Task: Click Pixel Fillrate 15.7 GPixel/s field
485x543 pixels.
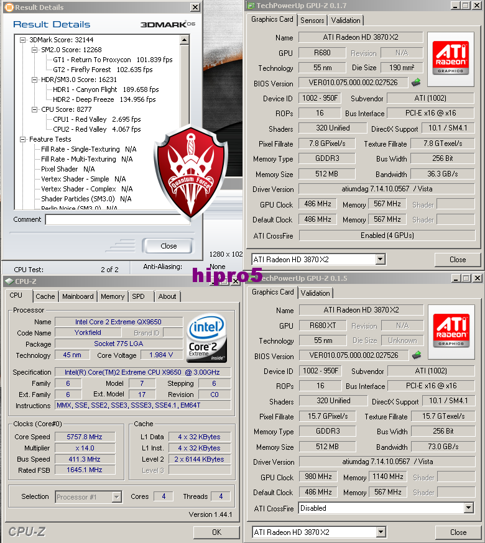Action: (328, 416)
